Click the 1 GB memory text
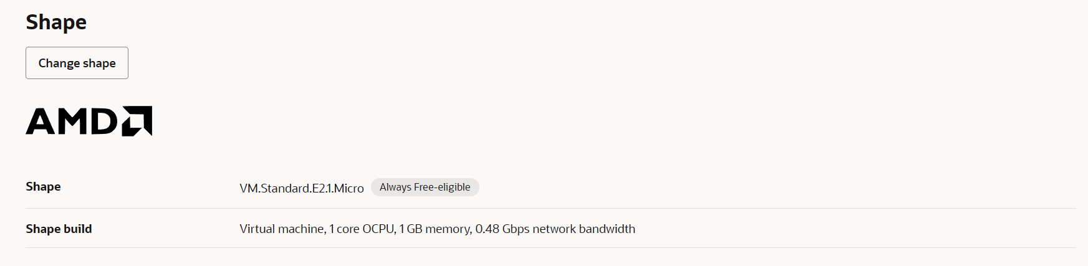The image size is (1088, 266). 436,229
